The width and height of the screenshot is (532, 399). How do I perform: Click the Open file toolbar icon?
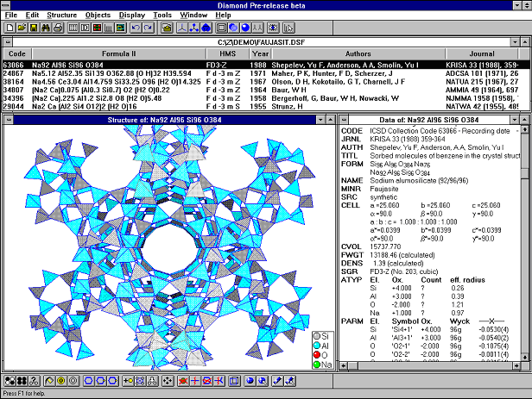tap(20, 28)
